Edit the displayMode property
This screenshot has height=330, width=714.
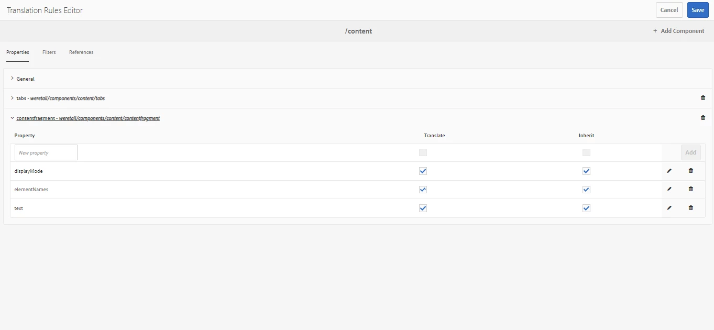pyautogui.click(x=669, y=171)
